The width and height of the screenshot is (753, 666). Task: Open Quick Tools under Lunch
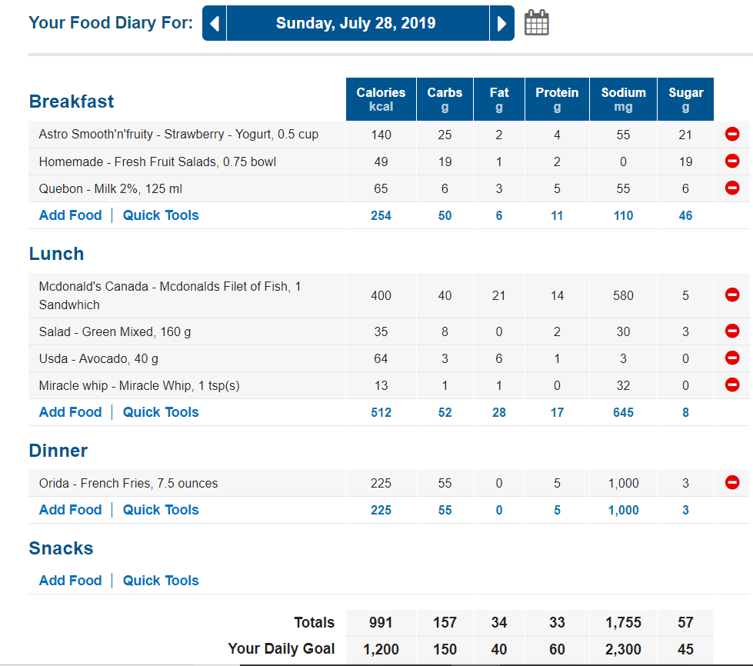tap(161, 412)
